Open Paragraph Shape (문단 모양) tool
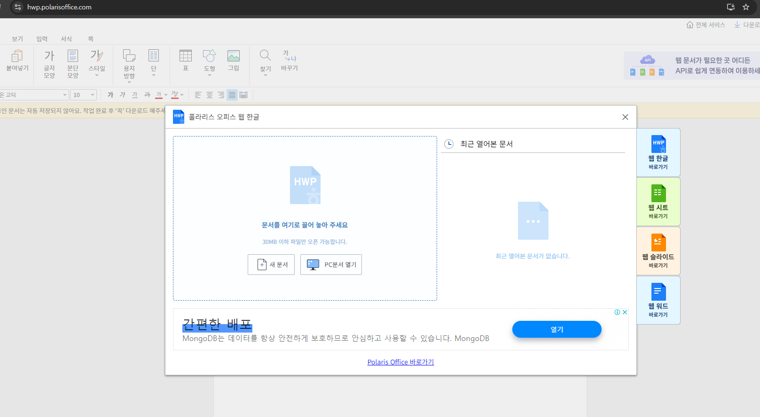The height and width of the screenshot is (417, 760). [x=73, y=64]
